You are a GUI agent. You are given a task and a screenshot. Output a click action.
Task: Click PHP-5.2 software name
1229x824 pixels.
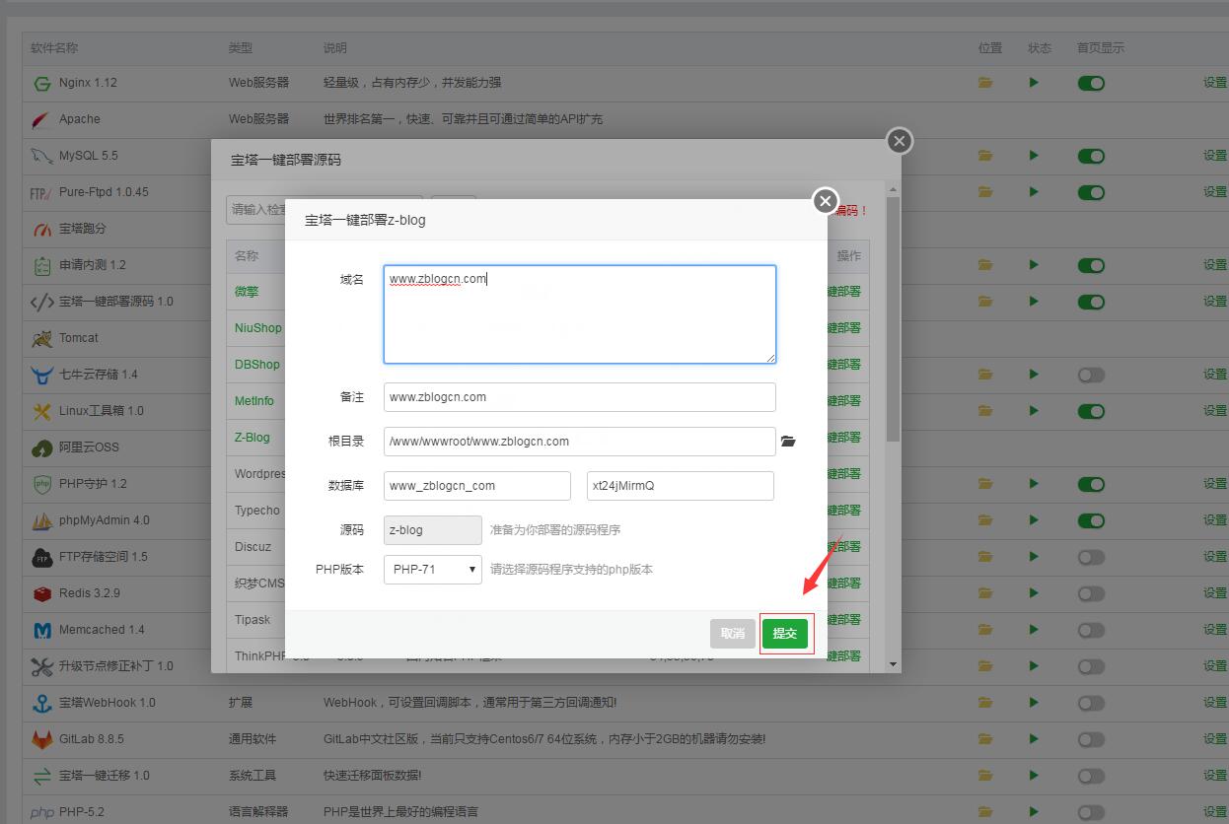click(82, 812)
